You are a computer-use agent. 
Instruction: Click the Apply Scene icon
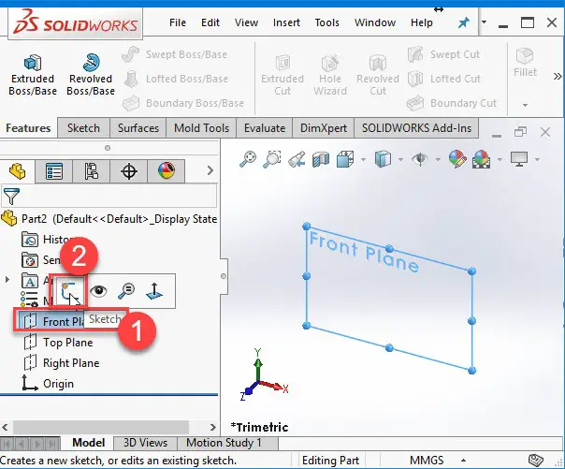(482, 159)
